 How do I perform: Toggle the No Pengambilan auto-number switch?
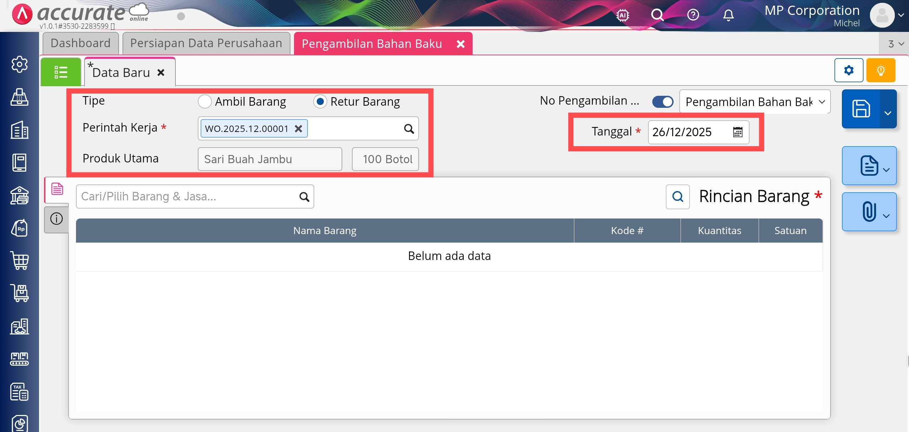pos(663,102)
